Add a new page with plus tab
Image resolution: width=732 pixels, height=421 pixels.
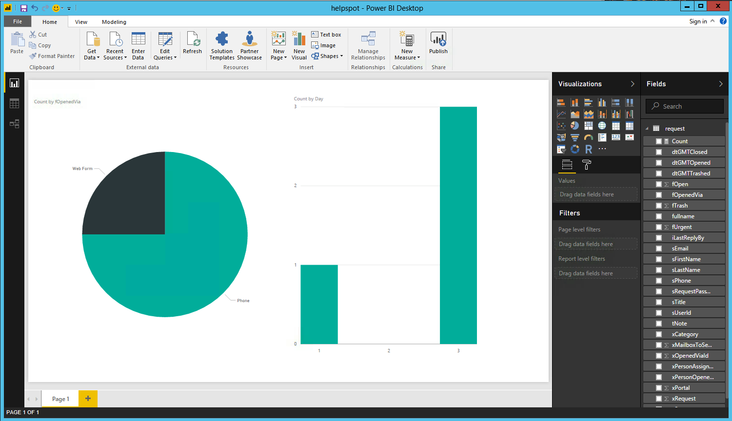(x=88, y=399)
